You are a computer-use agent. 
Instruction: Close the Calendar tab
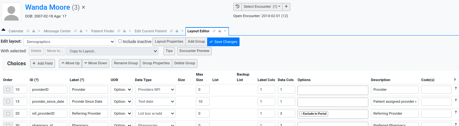click(x=39, y=31)
